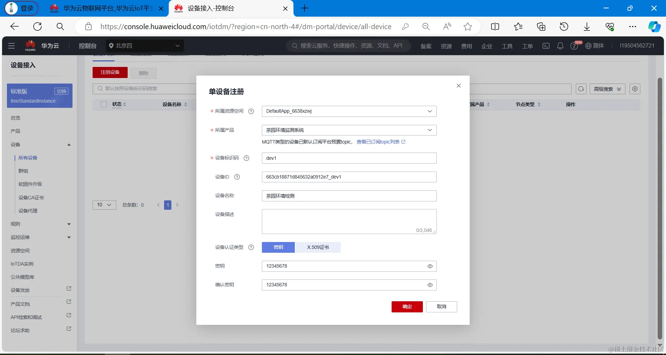Select X.509证书 authentication type
The image size is (666, 355).
(318, 247)
